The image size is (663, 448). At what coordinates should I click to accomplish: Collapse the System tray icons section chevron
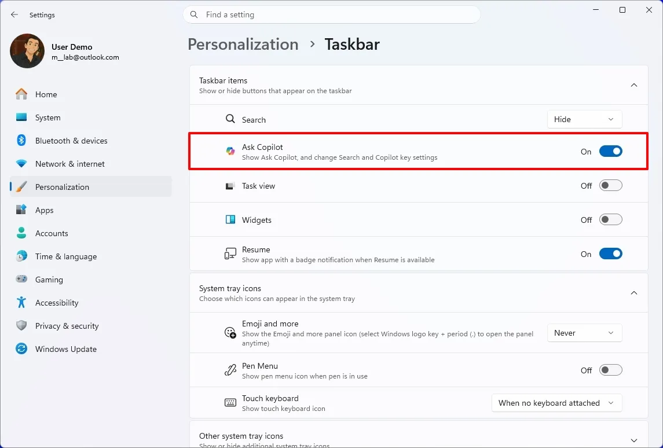point(634,293)
